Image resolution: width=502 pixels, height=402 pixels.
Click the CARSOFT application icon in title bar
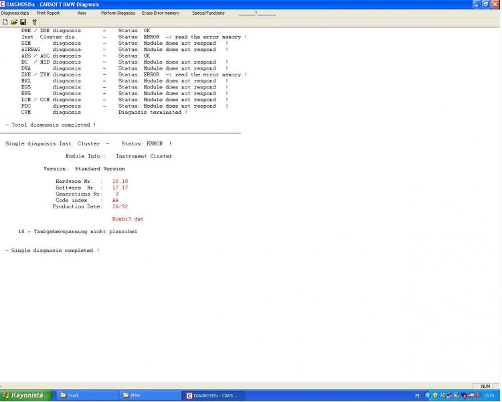click(3, 4)
